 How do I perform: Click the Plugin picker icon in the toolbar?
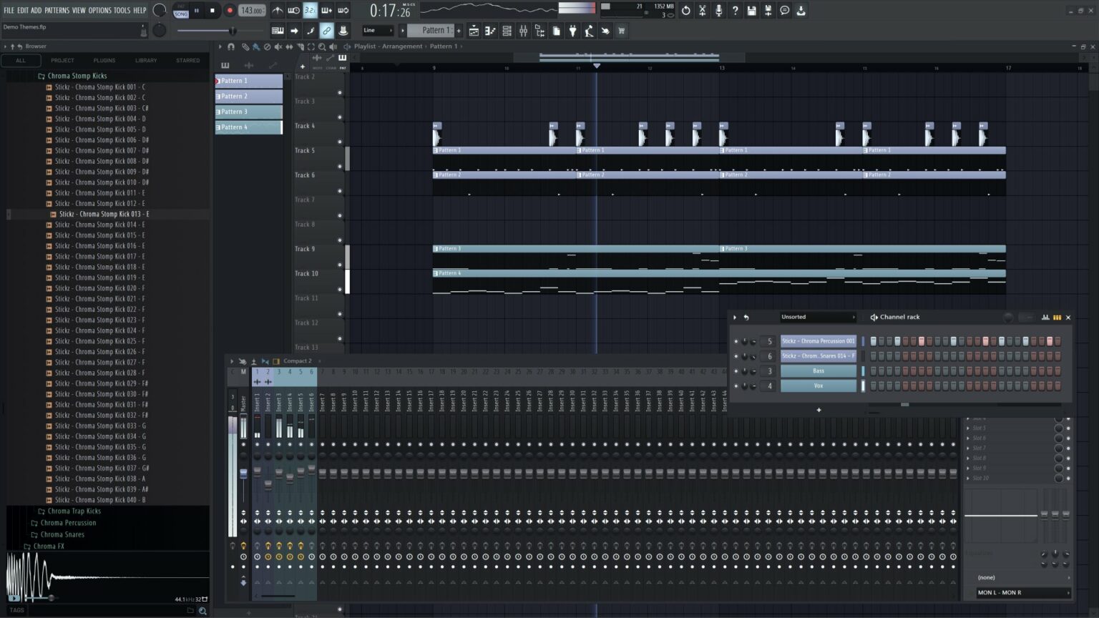coord(572,31)
